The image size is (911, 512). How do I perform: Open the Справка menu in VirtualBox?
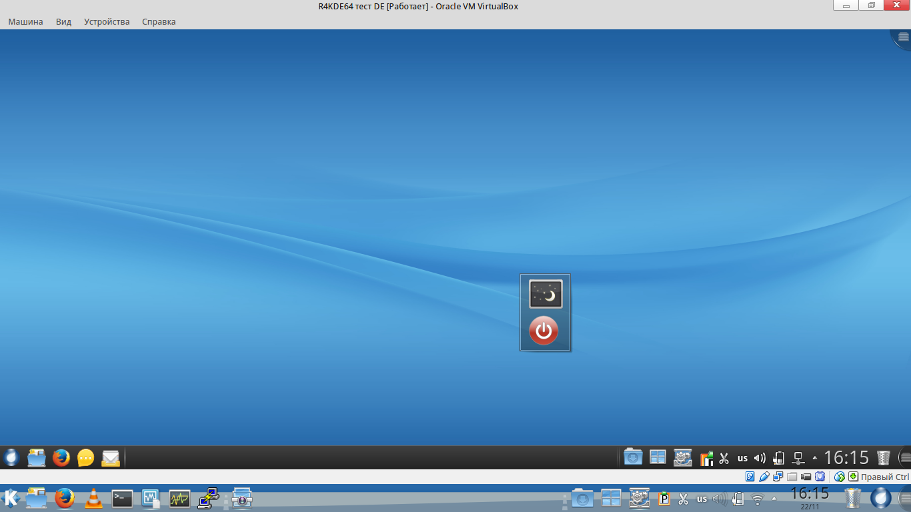[x=159, y=21]
